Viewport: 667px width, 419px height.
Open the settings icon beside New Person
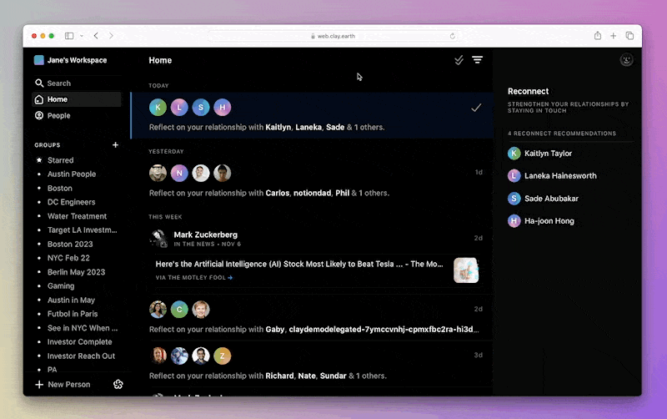(118, 385)
